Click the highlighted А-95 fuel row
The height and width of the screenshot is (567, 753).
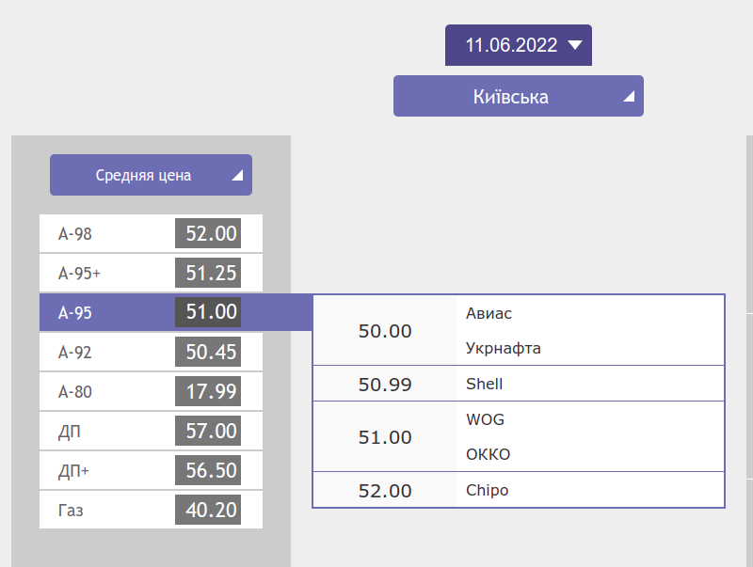151,312
